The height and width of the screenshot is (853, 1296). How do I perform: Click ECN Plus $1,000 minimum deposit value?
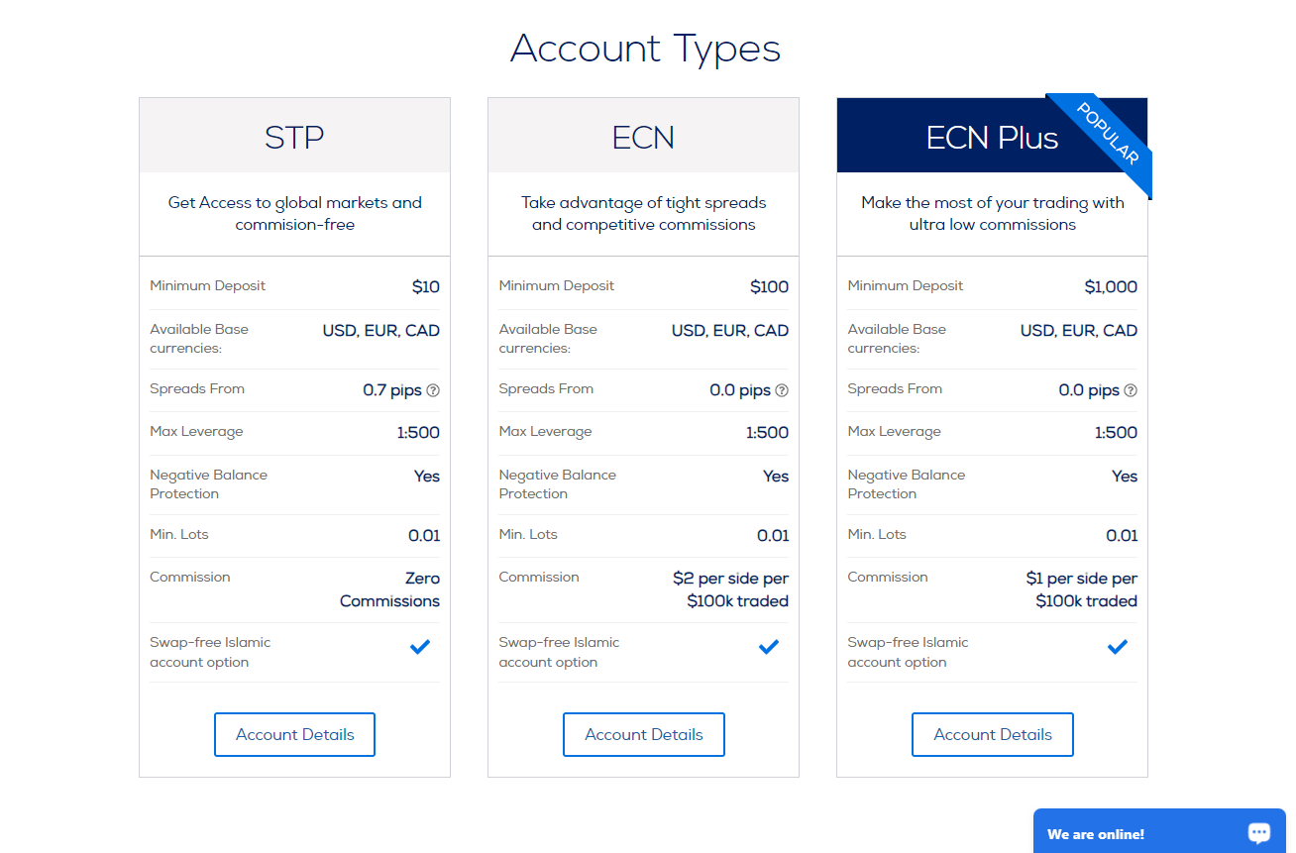click(x=1111, y=287)
